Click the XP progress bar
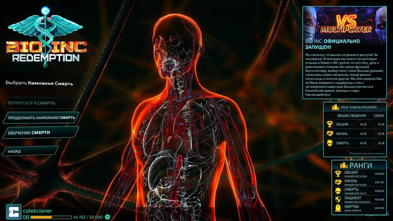This screenshot has width=393, height=221. (51, 217)
